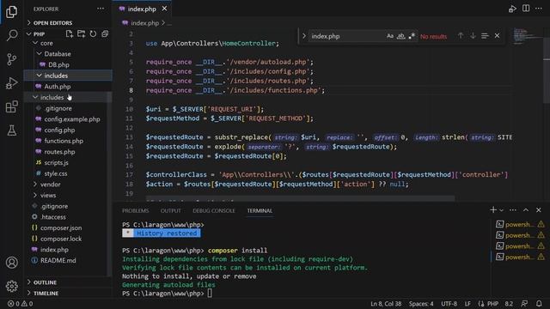550x309 pixels.
Task: Toggle Match Whole Word in find widget
Action: pos(401,36)
